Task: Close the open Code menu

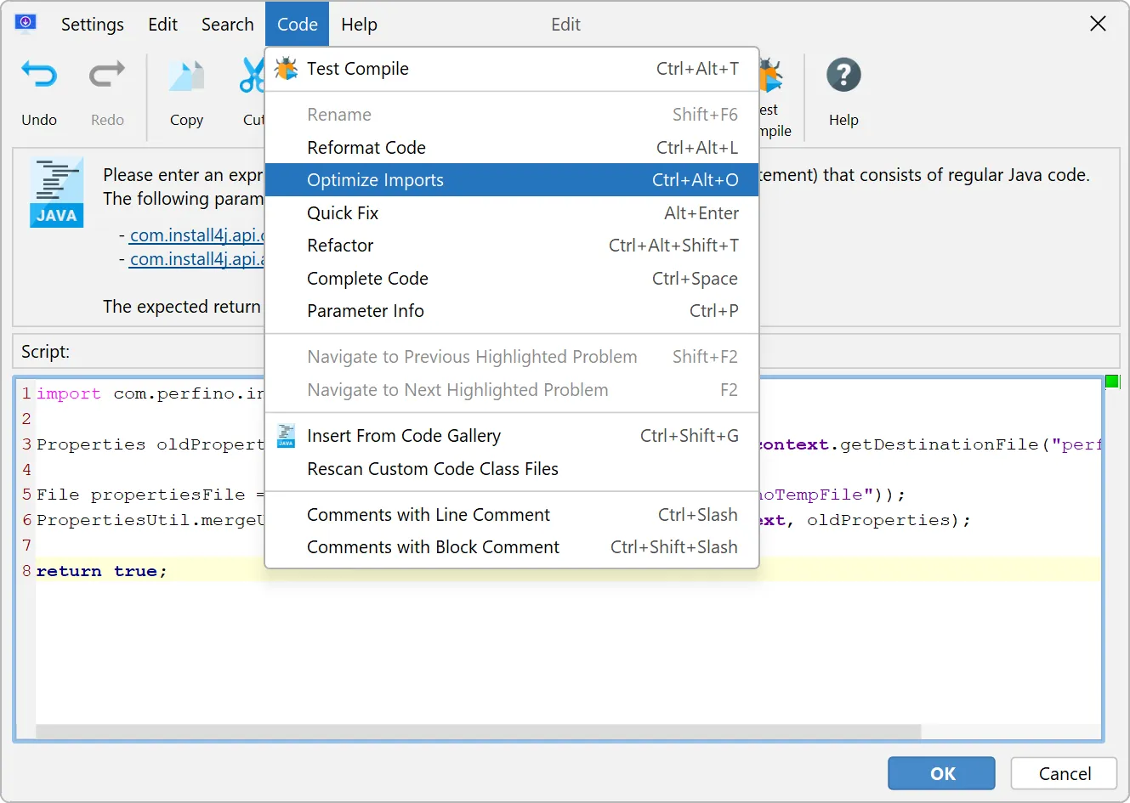Action: (x=297, y=25)
